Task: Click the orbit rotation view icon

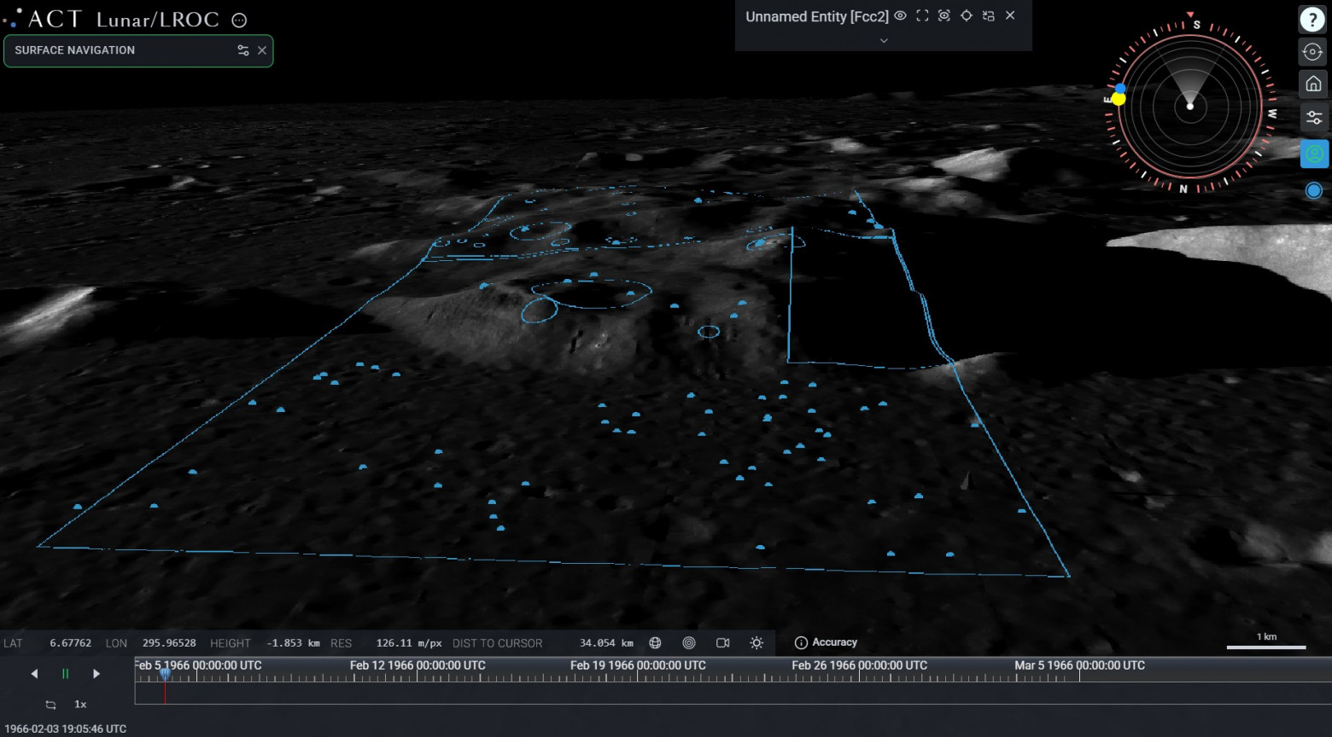Action: (1313, 52)
